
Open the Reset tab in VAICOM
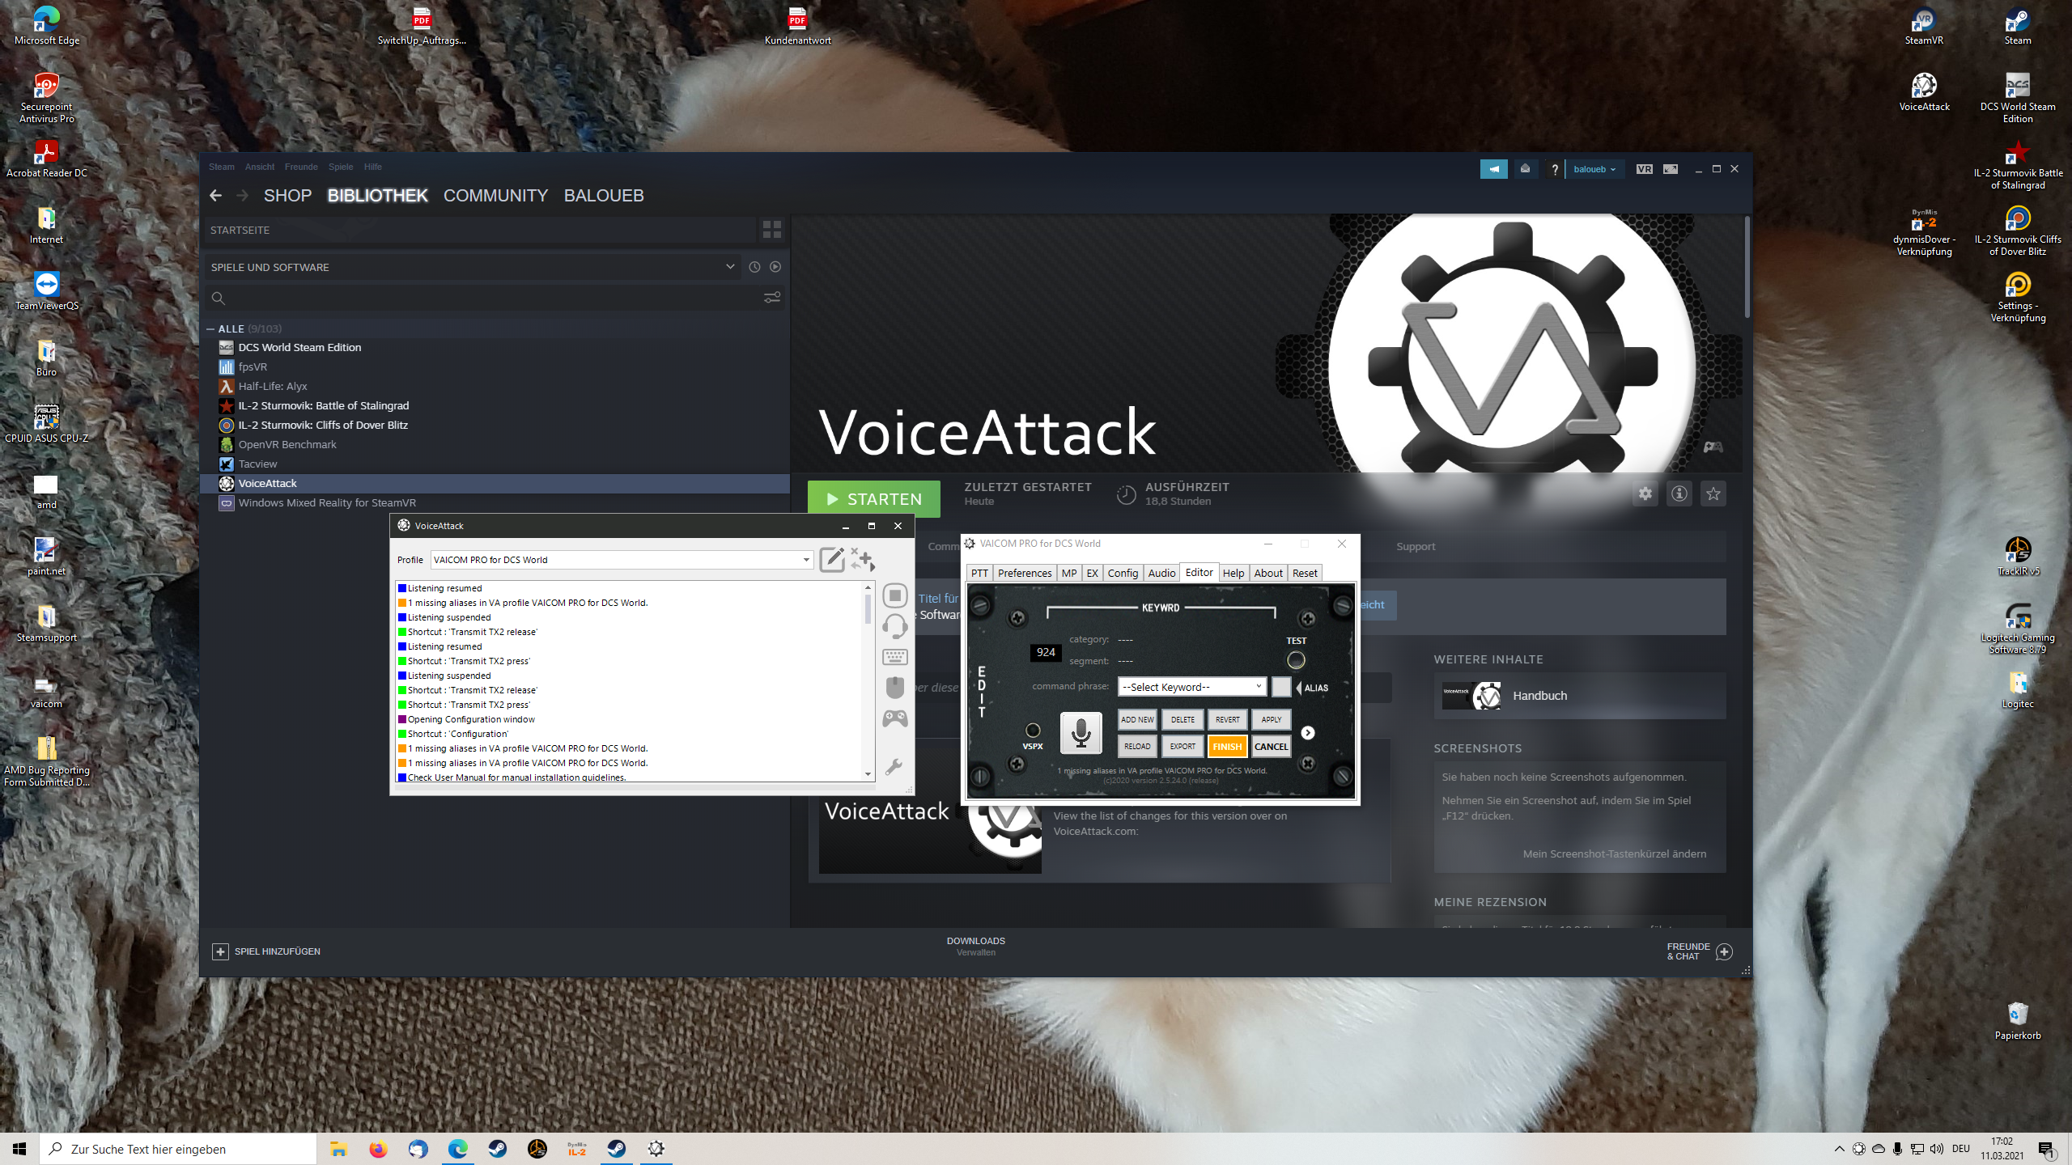1305,573
